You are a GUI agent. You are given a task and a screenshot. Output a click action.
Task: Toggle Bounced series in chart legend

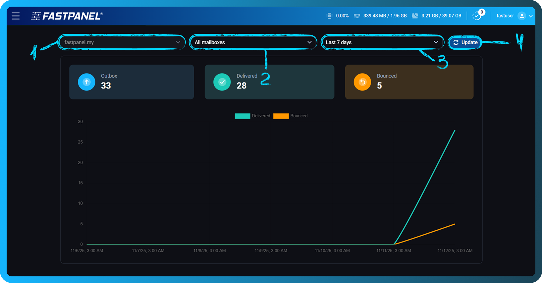pos(281,116)
